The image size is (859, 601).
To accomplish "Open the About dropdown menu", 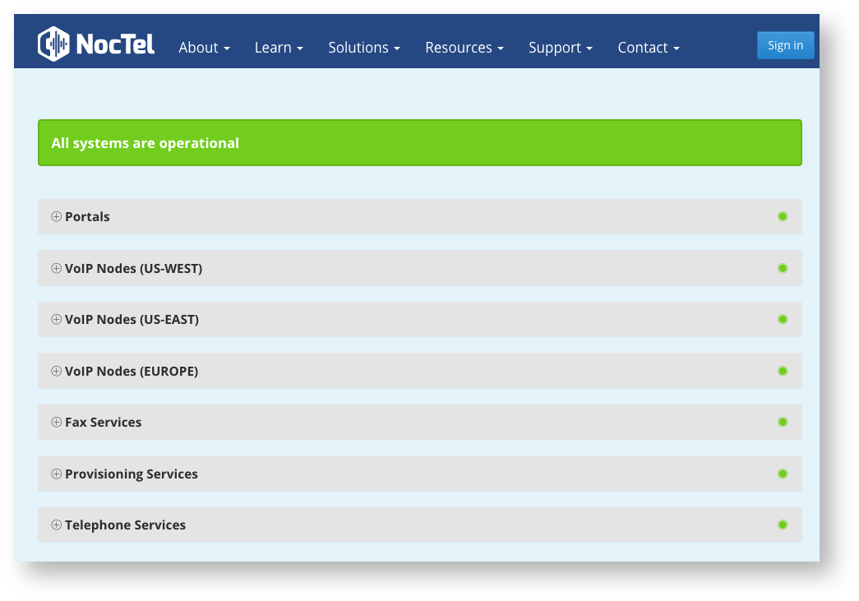I will [x=204, y=48].
